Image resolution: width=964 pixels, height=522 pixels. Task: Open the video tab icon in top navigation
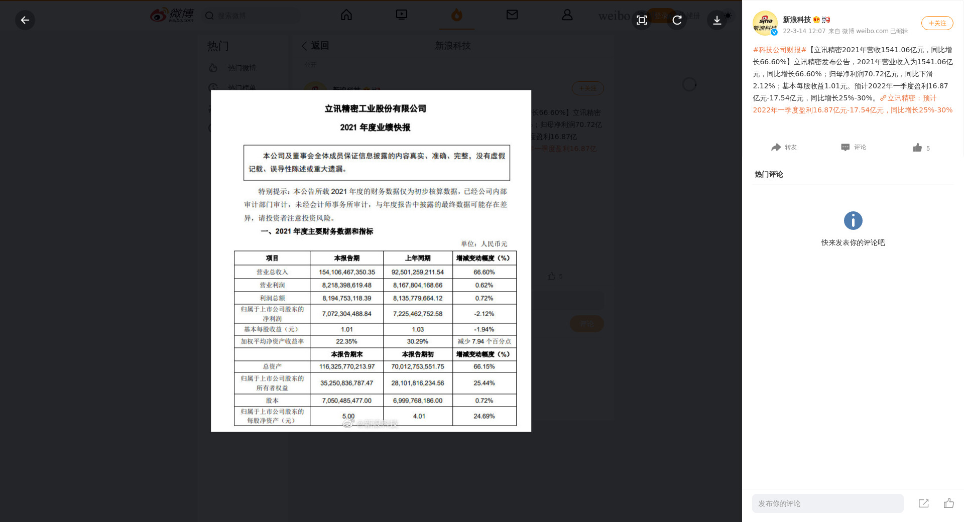[402, 15]
